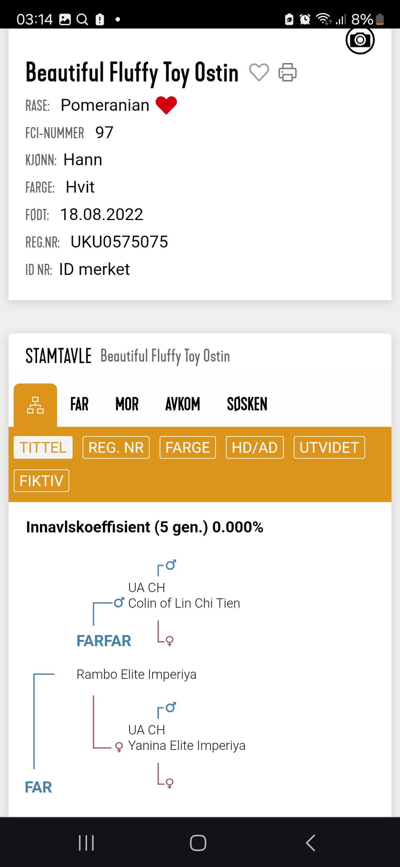This screenshot has height=867, width=400.
Task: Go back using the navigation arrow
Action: click(310, 843)
